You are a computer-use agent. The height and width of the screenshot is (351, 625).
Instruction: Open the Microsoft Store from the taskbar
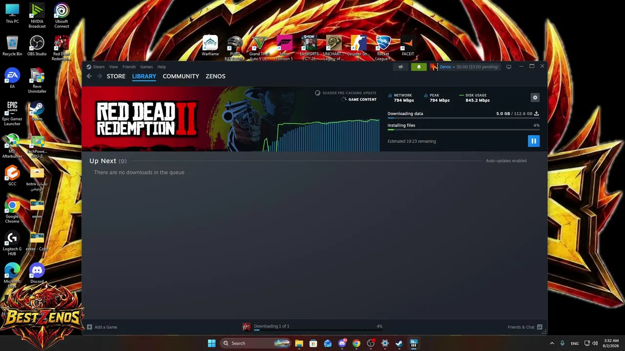313,343
